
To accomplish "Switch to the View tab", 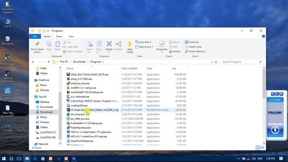I will (71, 36).
